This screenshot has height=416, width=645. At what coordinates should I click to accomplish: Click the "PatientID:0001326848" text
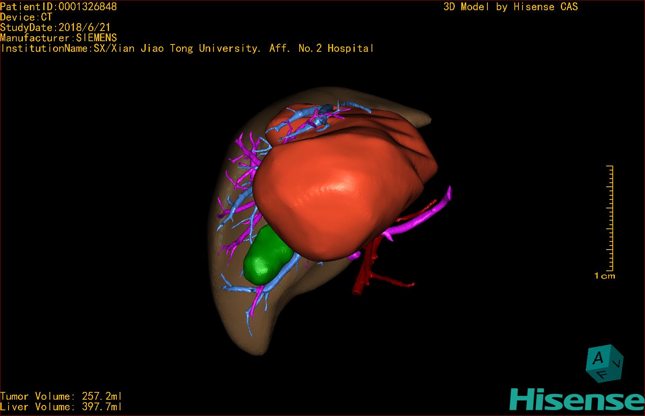coord(58,7)
